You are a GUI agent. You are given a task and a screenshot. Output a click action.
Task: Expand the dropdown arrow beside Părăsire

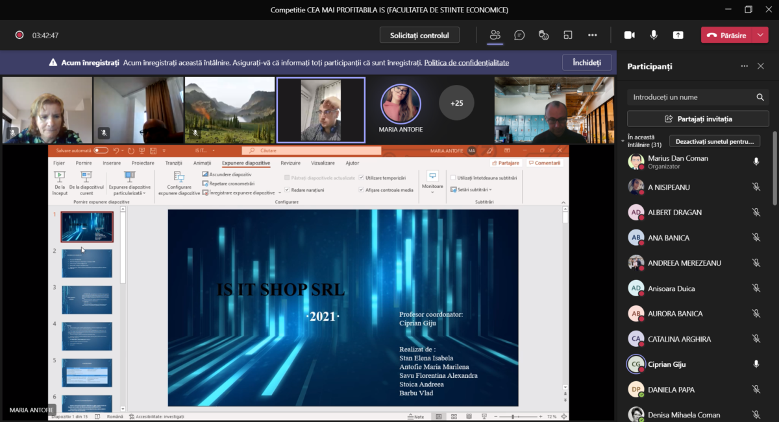(761, 35)
